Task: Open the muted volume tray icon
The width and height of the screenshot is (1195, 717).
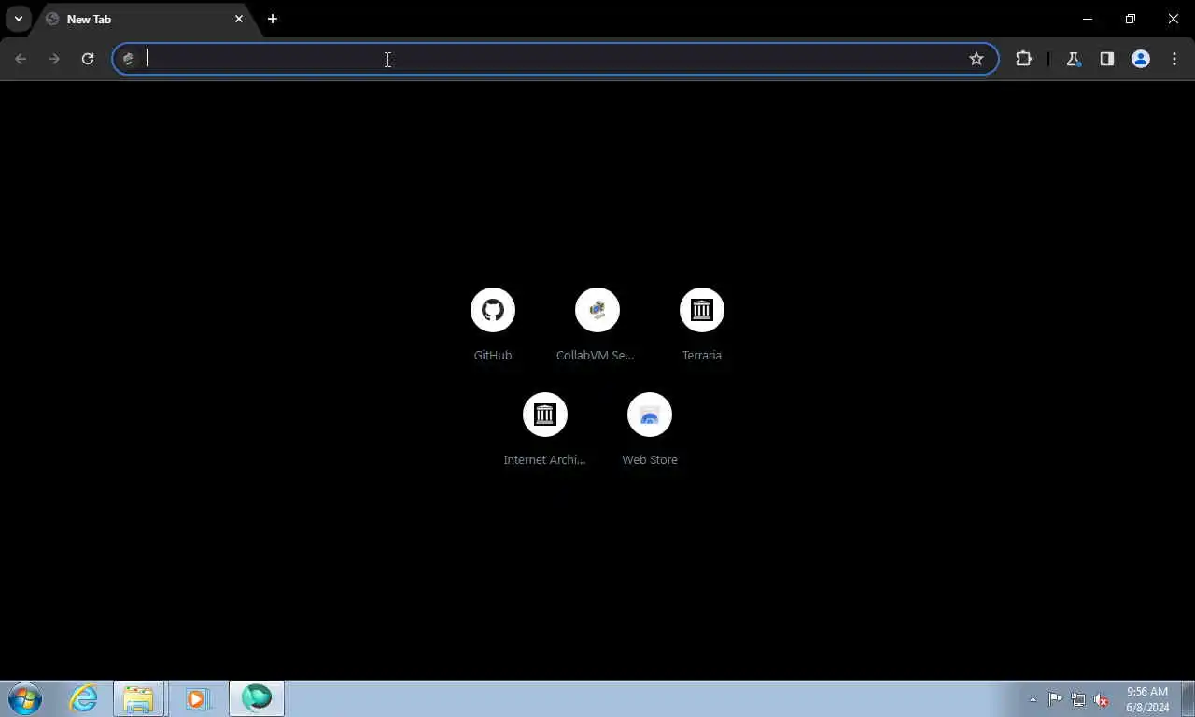Action: [x=1102, y=699]
